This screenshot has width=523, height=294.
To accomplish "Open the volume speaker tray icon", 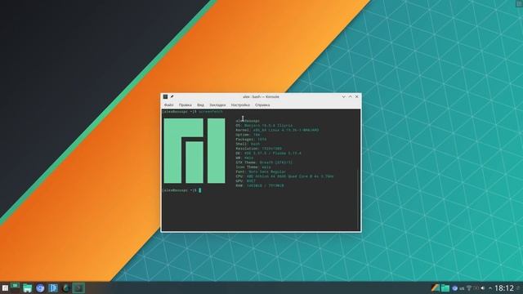I will 483,288.
